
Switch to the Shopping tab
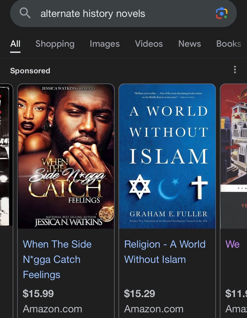click(x=55, y=44)
